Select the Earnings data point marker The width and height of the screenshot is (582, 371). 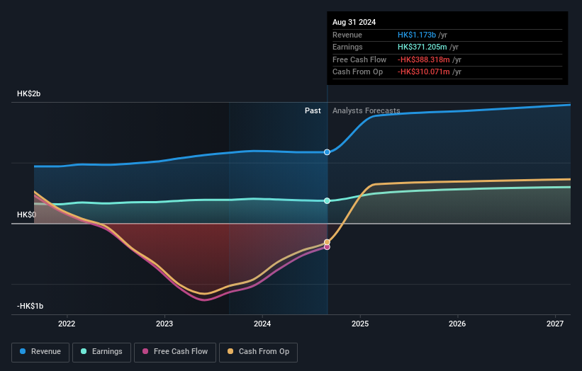coord(327,201)
